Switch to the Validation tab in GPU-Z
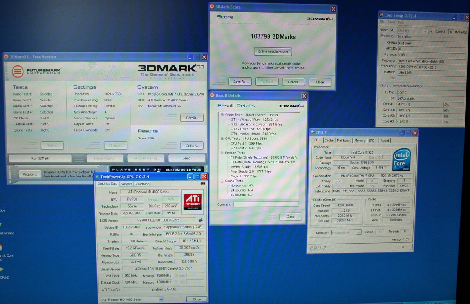This screenshot has width=470, height=304. 142,184
